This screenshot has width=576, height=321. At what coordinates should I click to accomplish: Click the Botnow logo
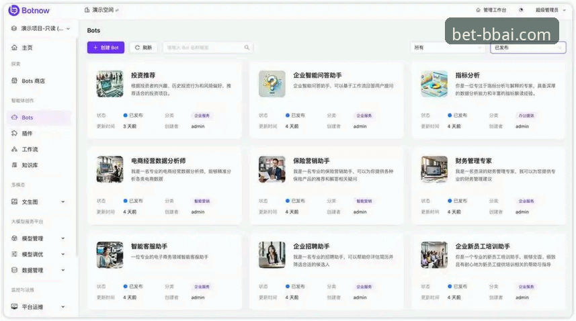coord(29,10)
